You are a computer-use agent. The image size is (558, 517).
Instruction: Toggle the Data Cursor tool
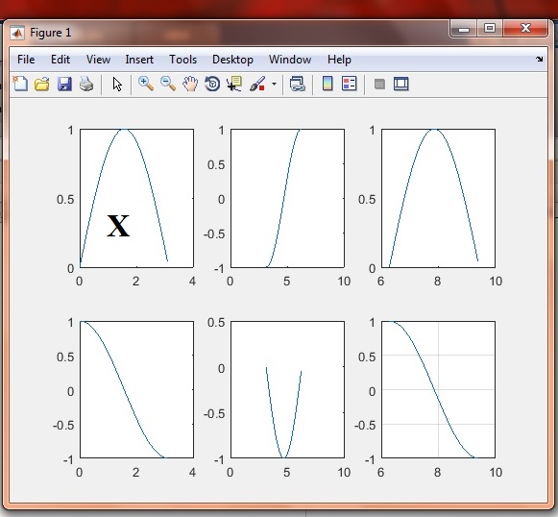coord(234,84)
